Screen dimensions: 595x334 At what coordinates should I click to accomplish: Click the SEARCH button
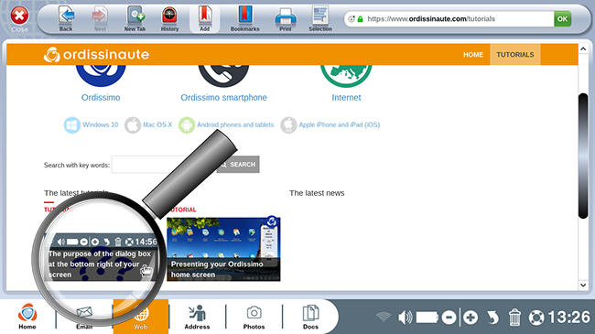click(x=238, y=165)
